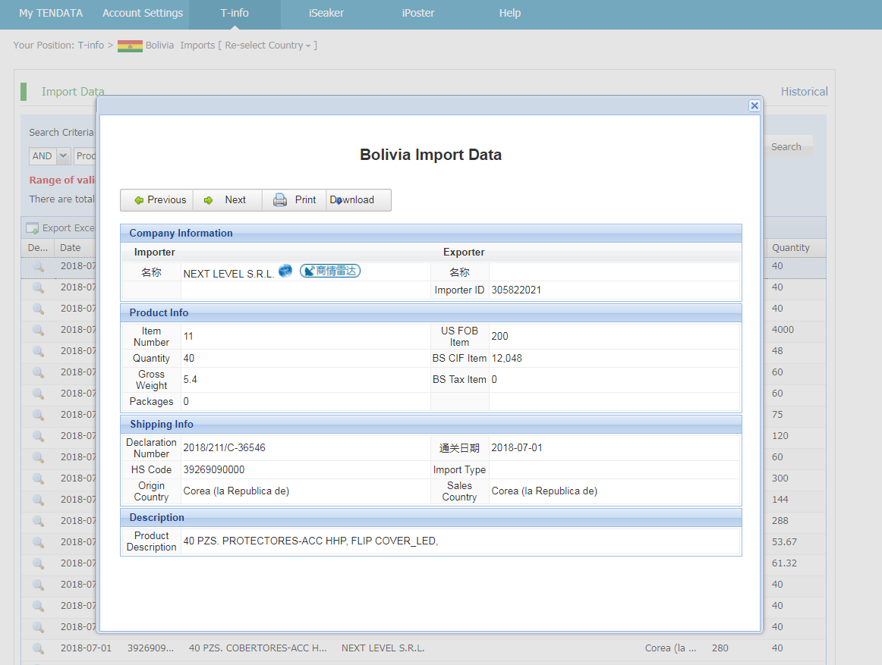
Task: Close the Bolivia Import Data dialog
Action: (x=754, y=106)
